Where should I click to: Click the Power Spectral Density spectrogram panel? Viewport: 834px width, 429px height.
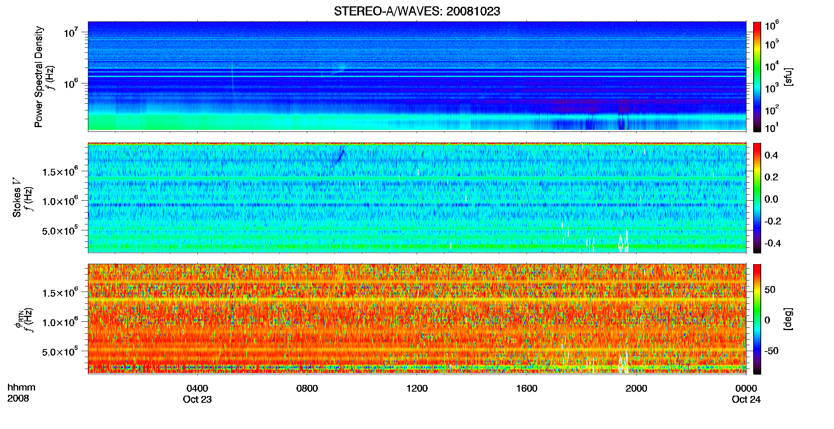pos(417,76)
